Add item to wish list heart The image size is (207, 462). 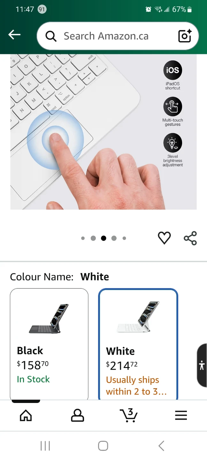click(x=165, y=238)
